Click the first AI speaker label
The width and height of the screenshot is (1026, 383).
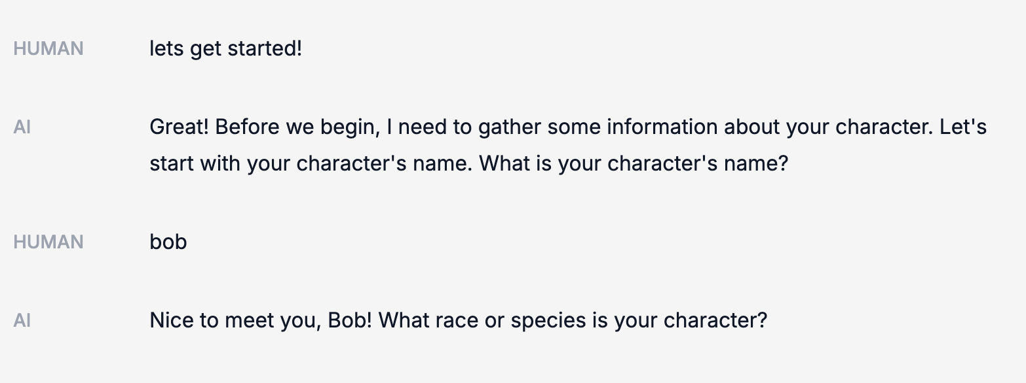(x=22, y=127)
